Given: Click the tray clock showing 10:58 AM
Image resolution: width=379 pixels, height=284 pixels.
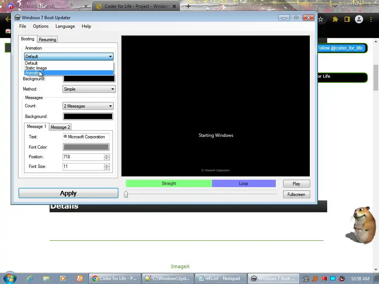Looking at the screenshot, I should [x=360, y=279].
